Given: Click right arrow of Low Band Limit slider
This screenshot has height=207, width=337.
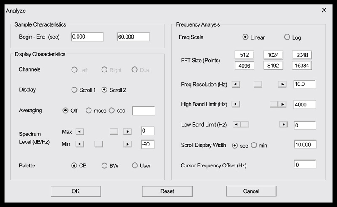Looking at the screenshot, I should coord(284,125).
